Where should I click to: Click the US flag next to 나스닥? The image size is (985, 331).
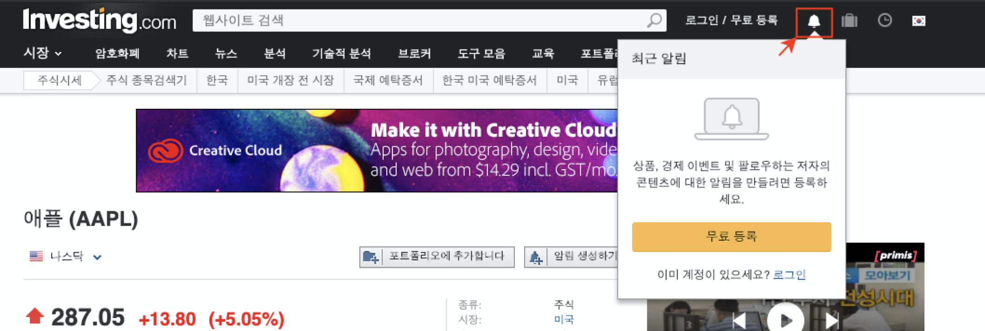click(x=36, y=256)
